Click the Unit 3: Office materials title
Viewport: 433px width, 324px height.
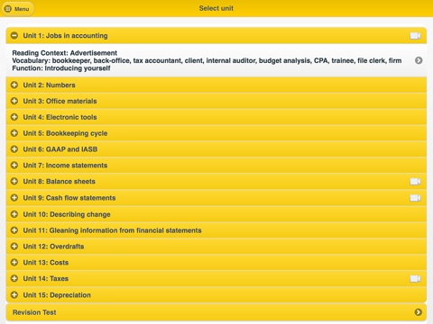[60, 101]
